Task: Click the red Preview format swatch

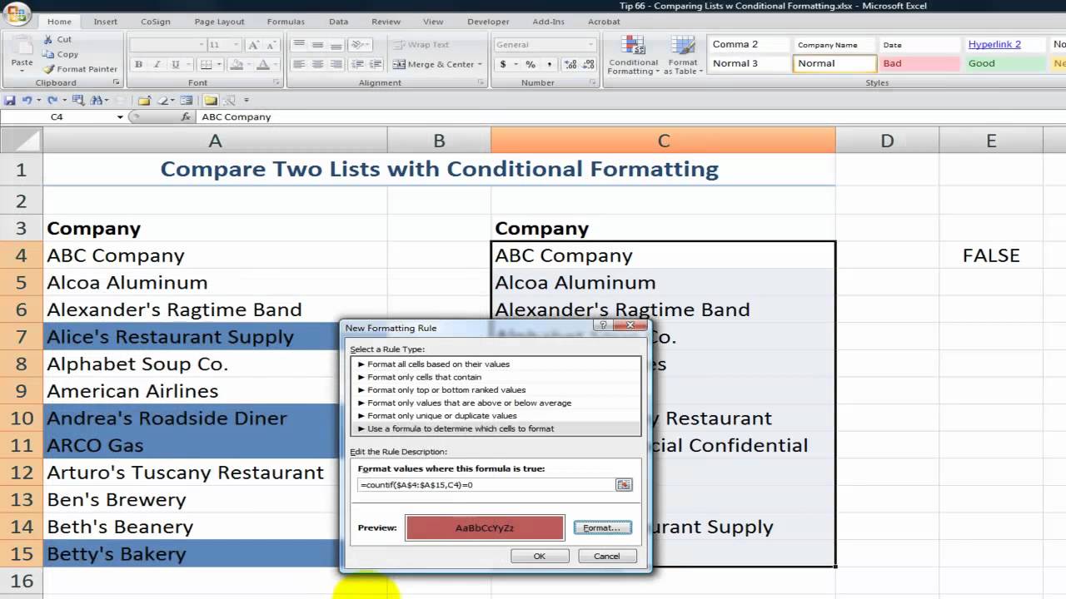Action: [485, 527]
